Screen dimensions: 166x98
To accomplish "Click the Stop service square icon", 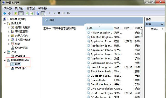I will [x=59, y=13].
